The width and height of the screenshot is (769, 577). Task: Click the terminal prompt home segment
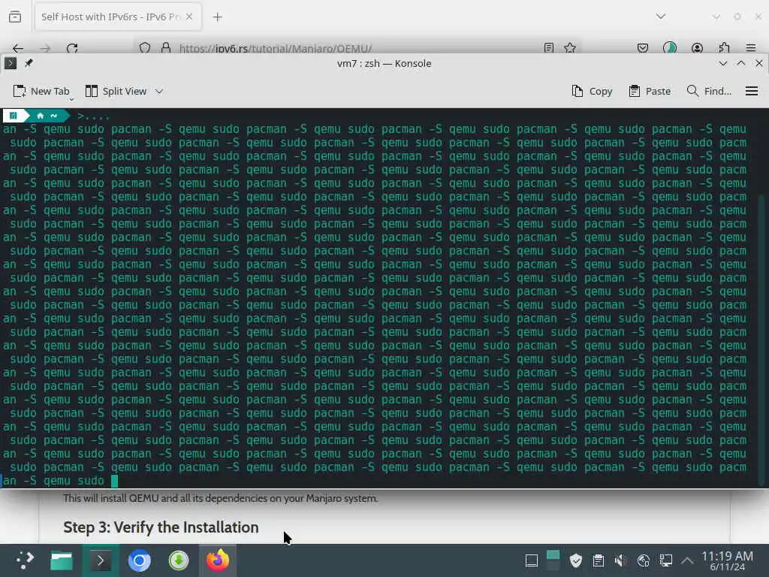tap(47, 116)
